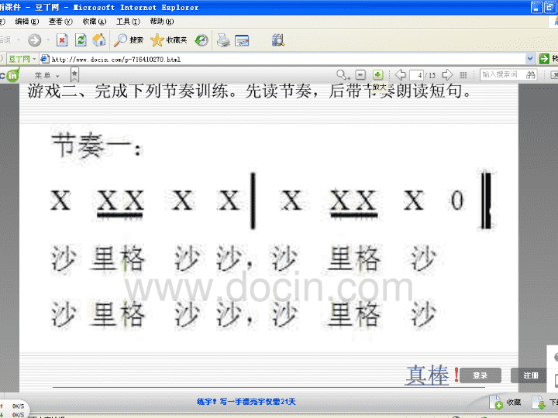Image resolution: width=558 pixels, height=418 pixels.
Task: Go to next page arrow
Action: click(x=447, y=74)
